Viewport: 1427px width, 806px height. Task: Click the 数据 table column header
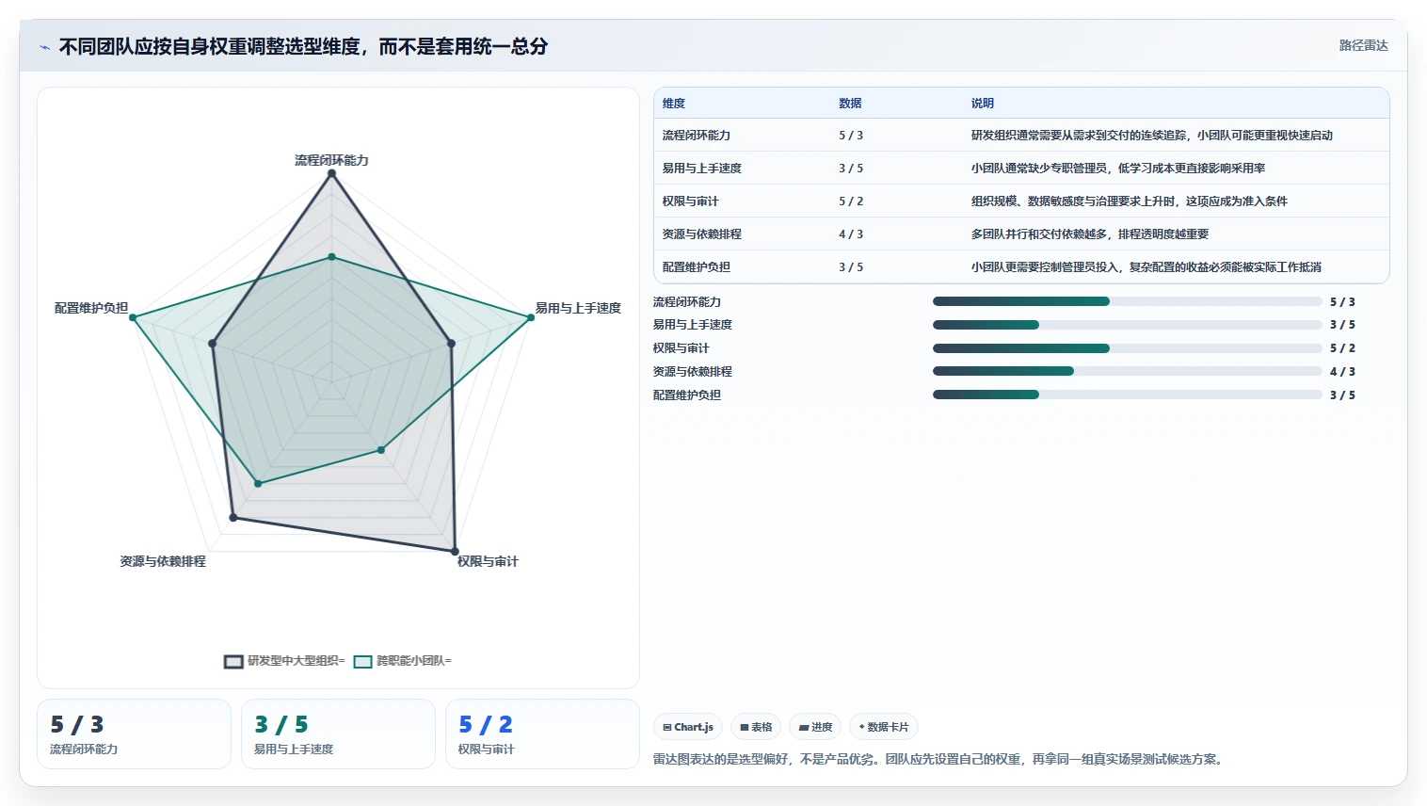pyautogui.click(x=850, y=104)
